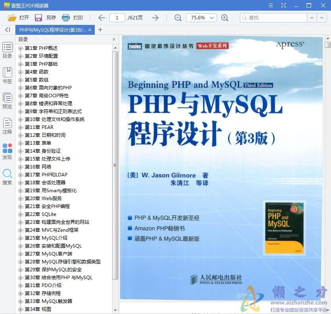Go to next page with the right arrow
This screenshot has width=331, height=314.
[155, 18]
